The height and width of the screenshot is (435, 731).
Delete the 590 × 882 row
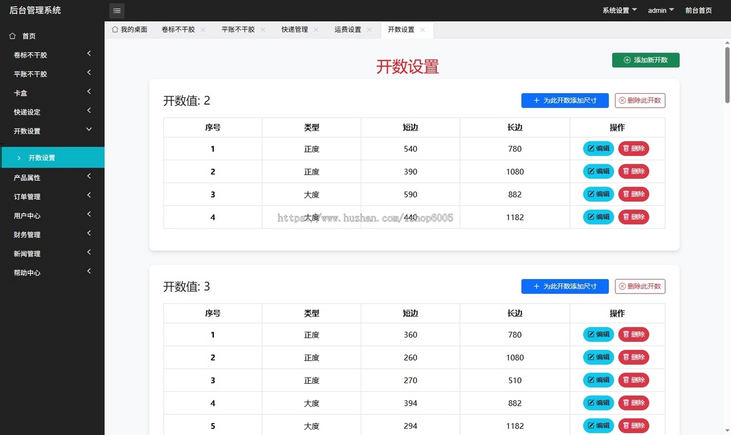click(x=634, y=194)
